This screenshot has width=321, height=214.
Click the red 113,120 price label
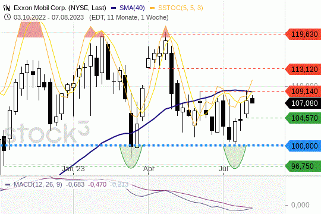[x=303, y=69]
